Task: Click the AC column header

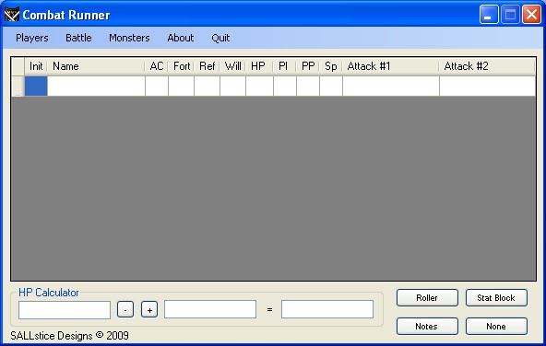Action: click(x=157, y=66)
